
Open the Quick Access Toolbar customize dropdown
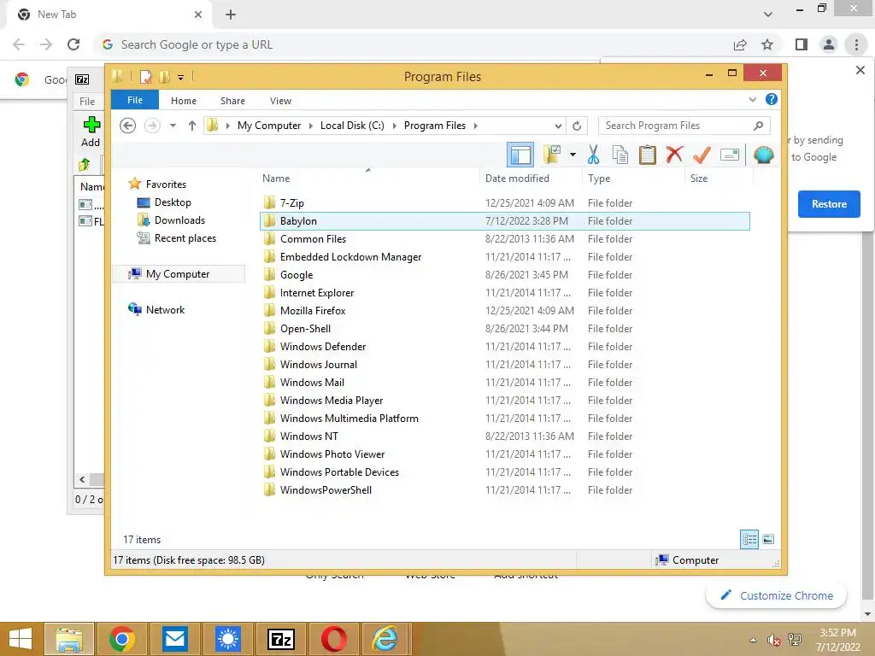(x=181, y=77)
